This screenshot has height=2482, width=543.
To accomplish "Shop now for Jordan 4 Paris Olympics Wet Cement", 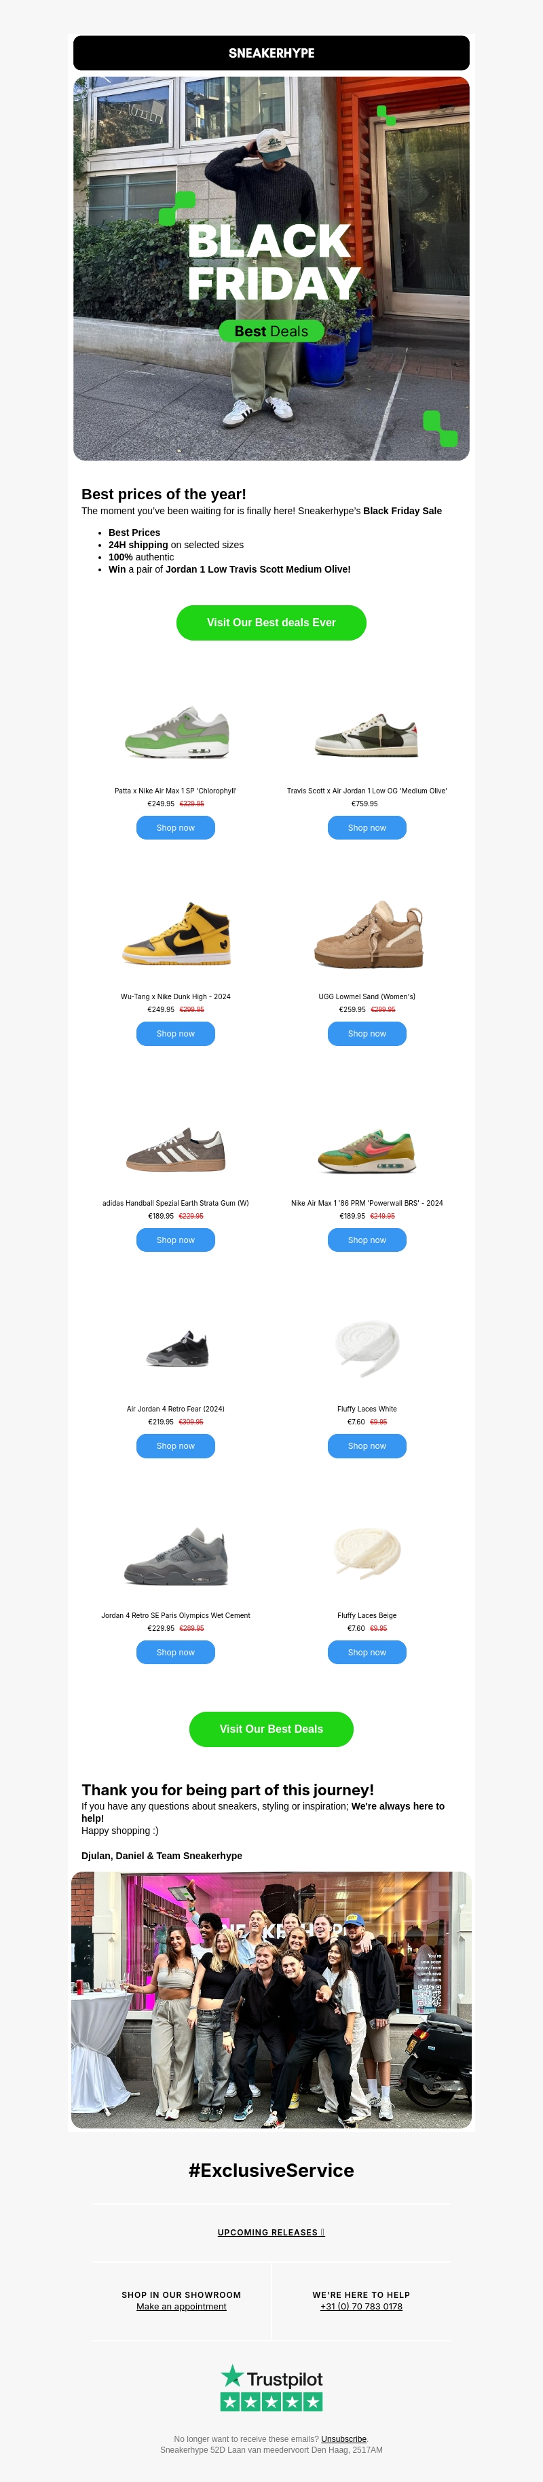I will (x=175, y=1653).
